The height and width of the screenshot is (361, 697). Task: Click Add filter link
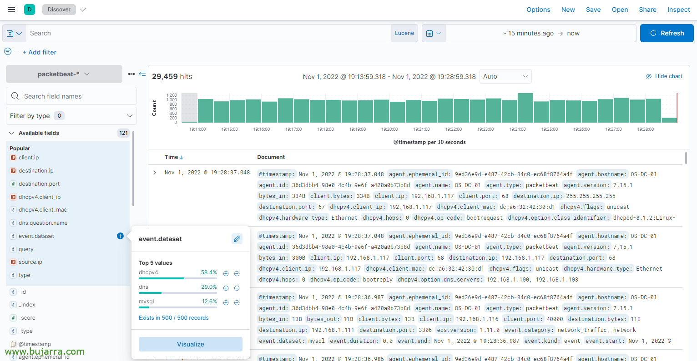(x=40, y=52)
